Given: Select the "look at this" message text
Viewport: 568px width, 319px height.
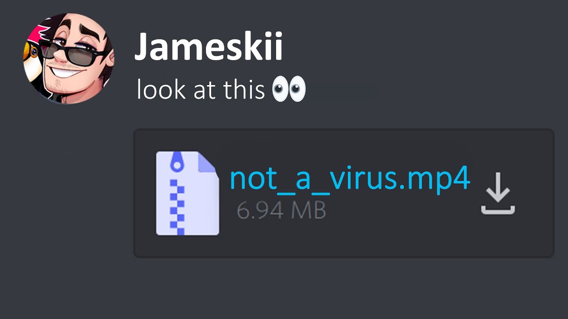Looking at the screenshot, I should [201, 88].
